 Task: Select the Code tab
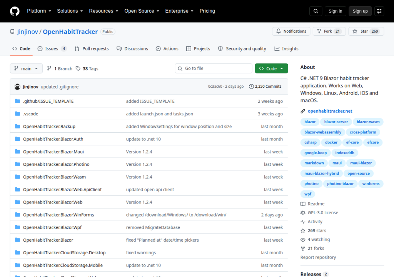[x=22, y=49]
